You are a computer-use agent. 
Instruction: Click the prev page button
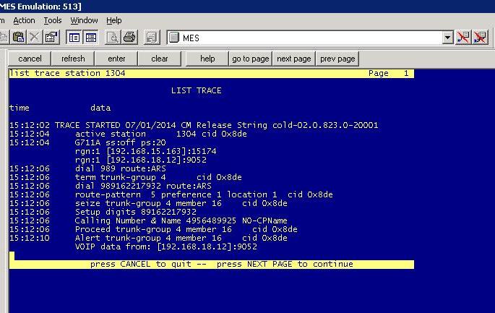pos(337,59)
